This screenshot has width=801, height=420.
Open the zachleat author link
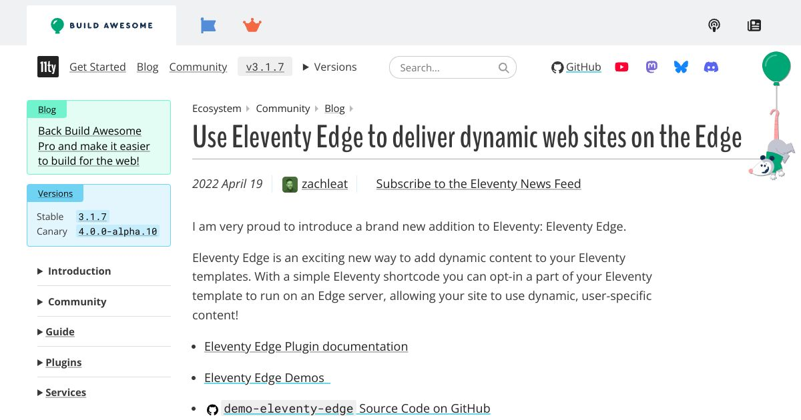tap(324, 184)
